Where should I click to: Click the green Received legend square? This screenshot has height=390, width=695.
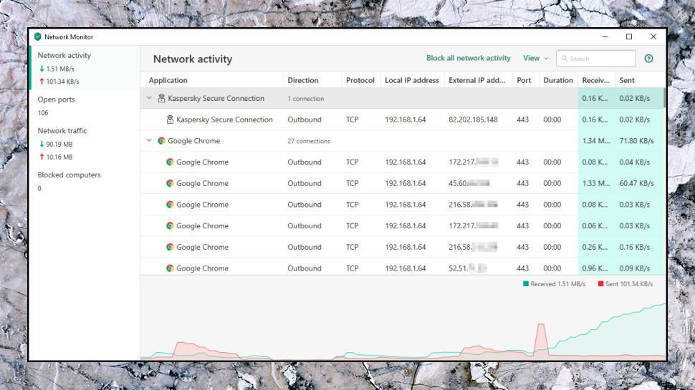point(526,284)
